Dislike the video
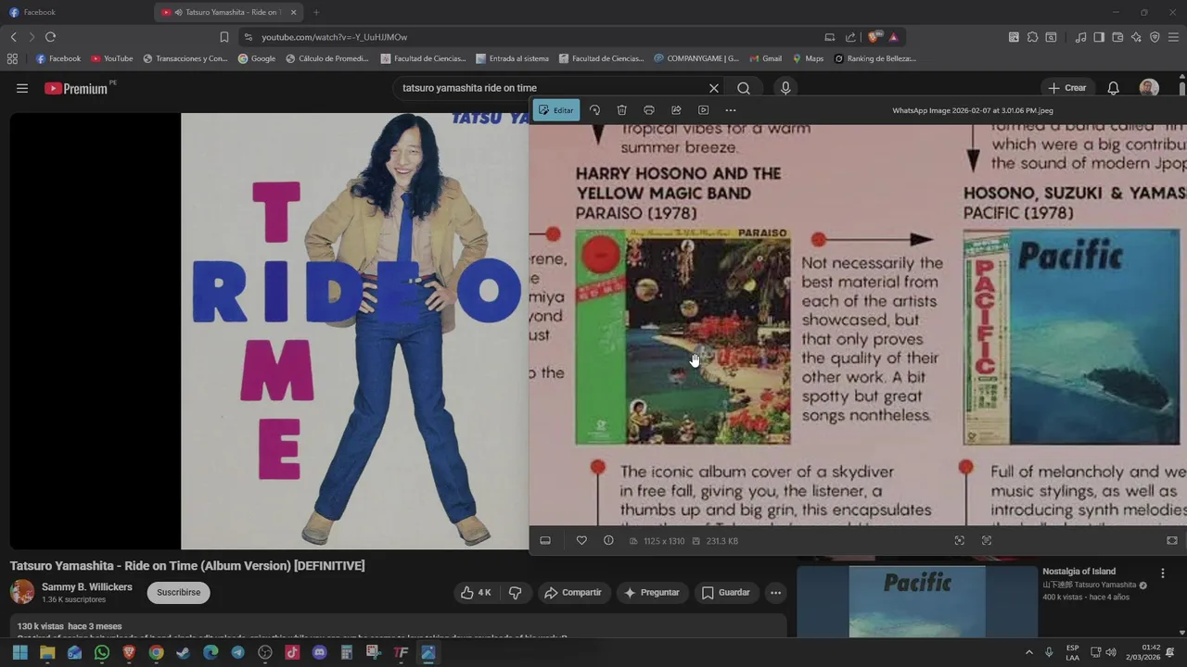This screenshot has height=667, width=1187. coord(516,593)
